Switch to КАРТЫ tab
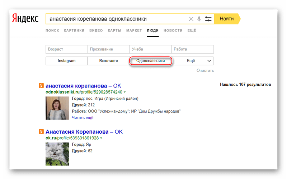Image resolution: width=287 pixels, height=179 pixels. [x=114, y=30]
